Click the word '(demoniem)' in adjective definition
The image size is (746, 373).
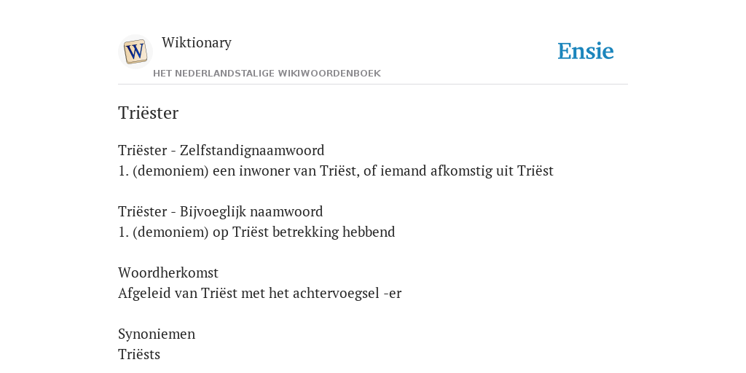coord(170,232)
